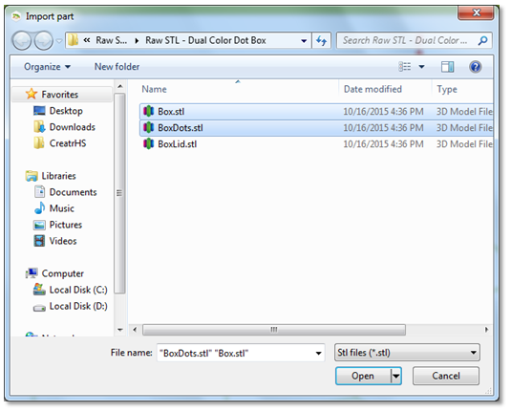This screenshot has width=511, height=412.
Task: Click the Videos film icon
Action: click(x=39, y=241)
